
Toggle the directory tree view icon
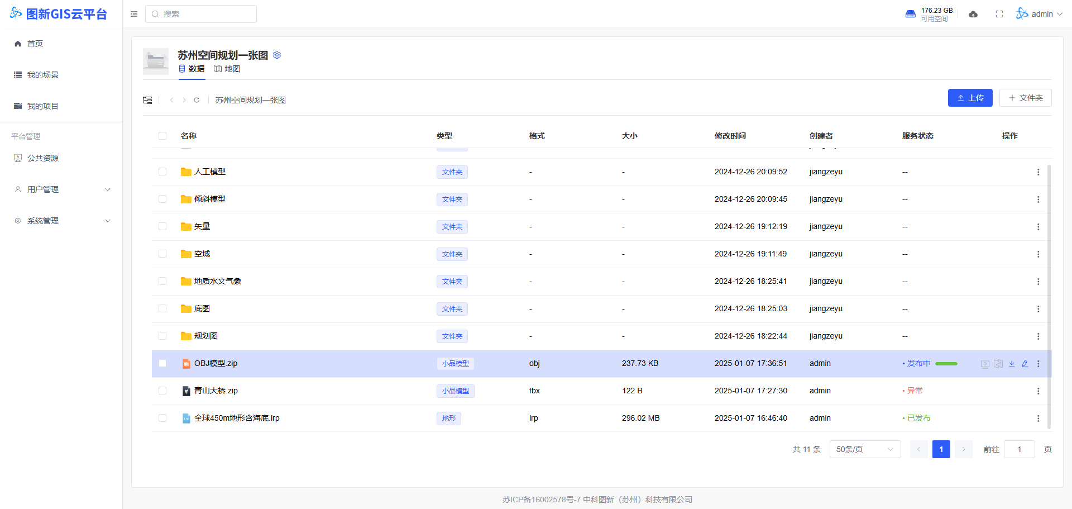pos(147,100)
